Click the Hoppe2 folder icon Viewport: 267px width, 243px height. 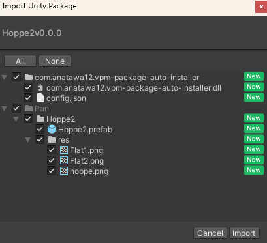(40, 119)
